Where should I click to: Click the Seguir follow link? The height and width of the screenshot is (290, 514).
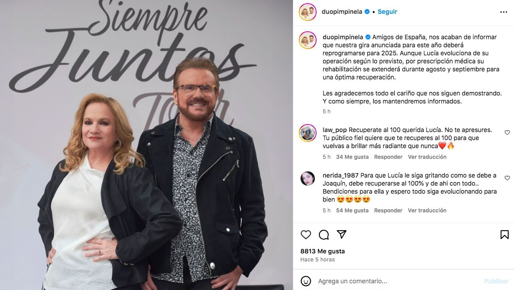pyautogui.click(x=387, y=12)
